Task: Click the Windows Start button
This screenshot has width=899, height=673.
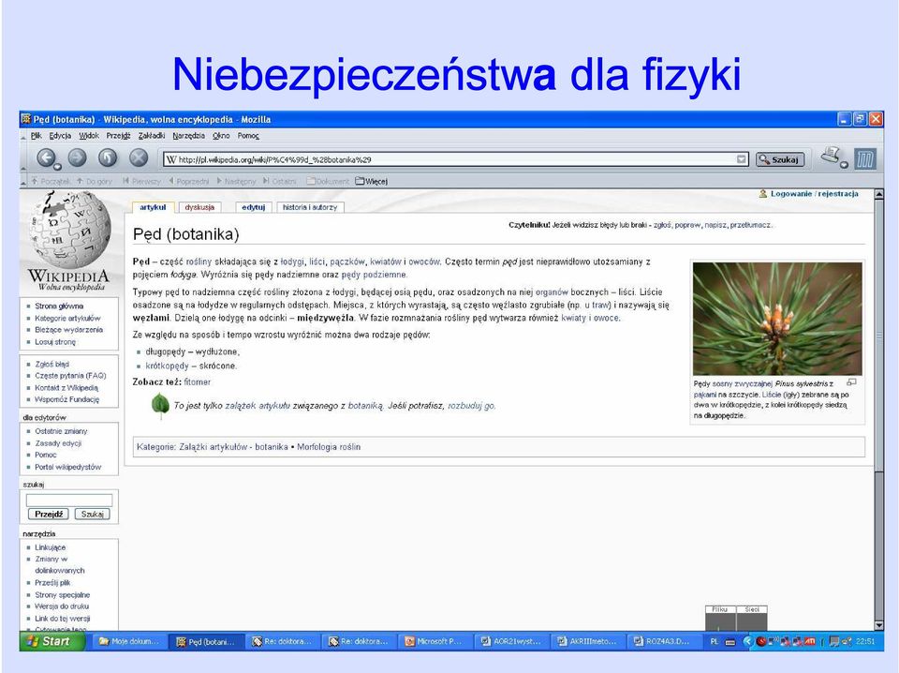Action: click(x=52, y=641)
